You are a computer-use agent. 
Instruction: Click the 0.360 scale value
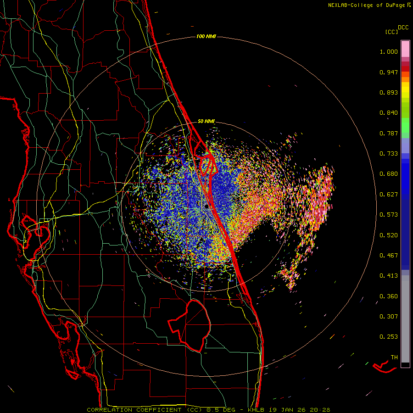[389, 296]
